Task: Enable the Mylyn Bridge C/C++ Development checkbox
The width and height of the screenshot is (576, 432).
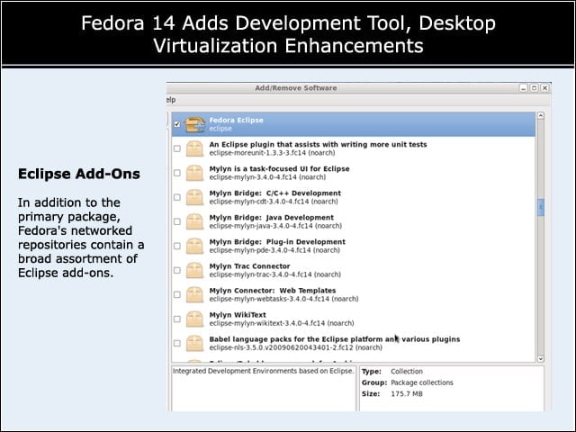Action: point(177,197)
